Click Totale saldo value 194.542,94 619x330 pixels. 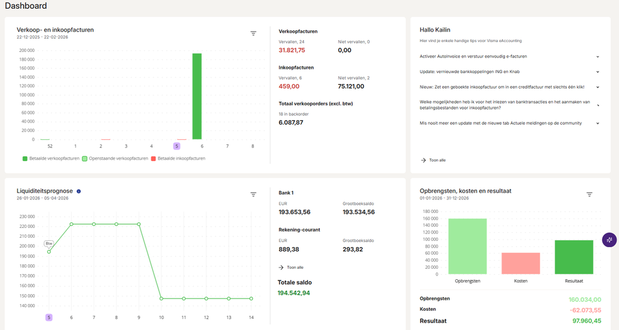pyautogui.click(x=294, y=293)
